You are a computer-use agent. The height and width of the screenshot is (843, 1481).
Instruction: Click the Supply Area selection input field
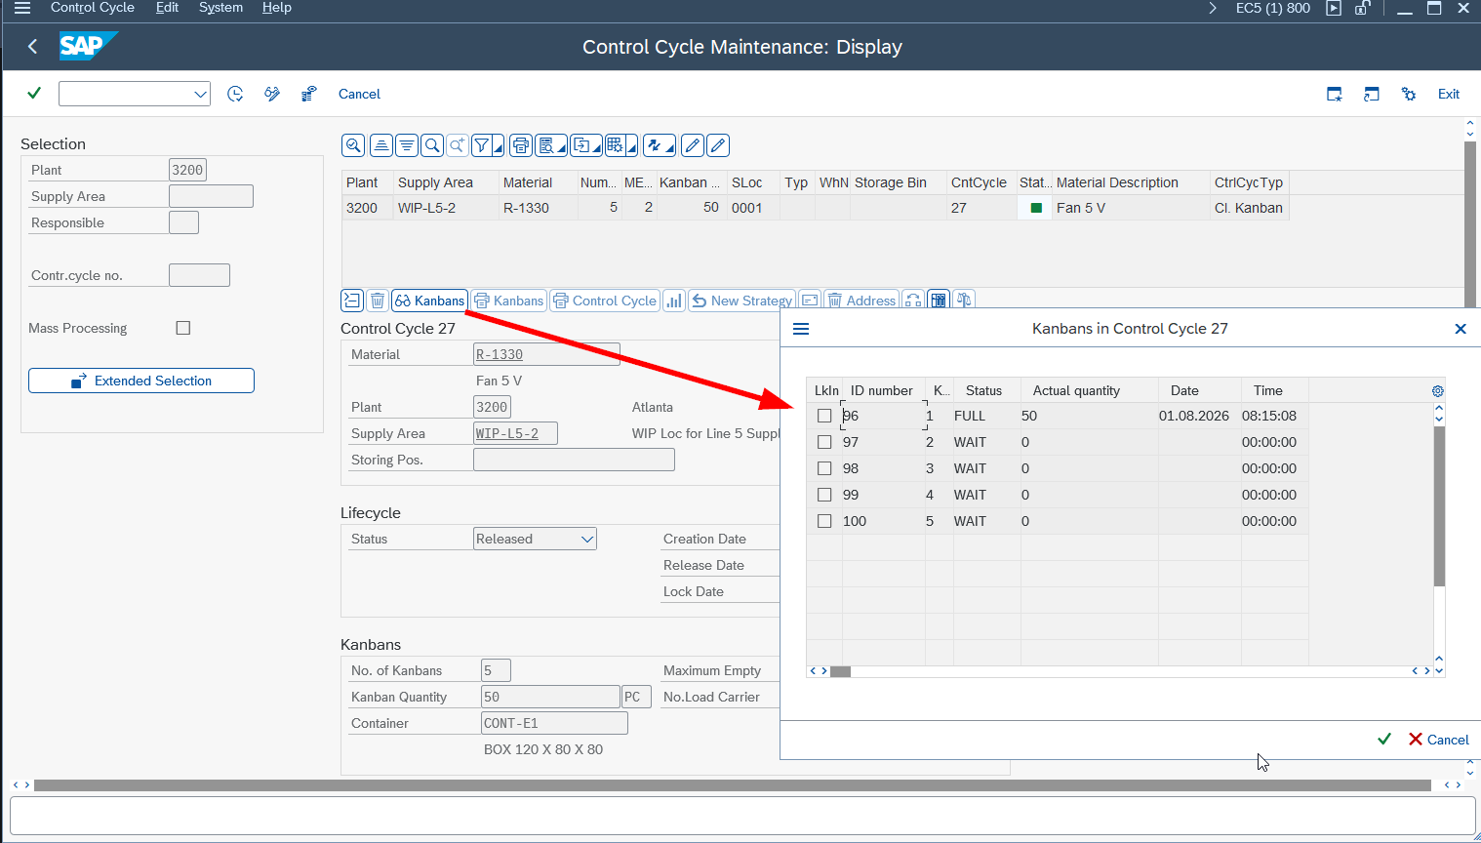point(211,196)
